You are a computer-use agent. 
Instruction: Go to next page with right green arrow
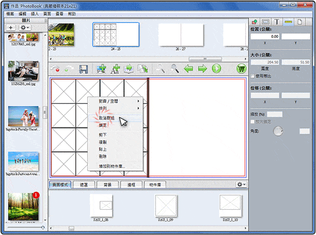(x=202, y=68)
